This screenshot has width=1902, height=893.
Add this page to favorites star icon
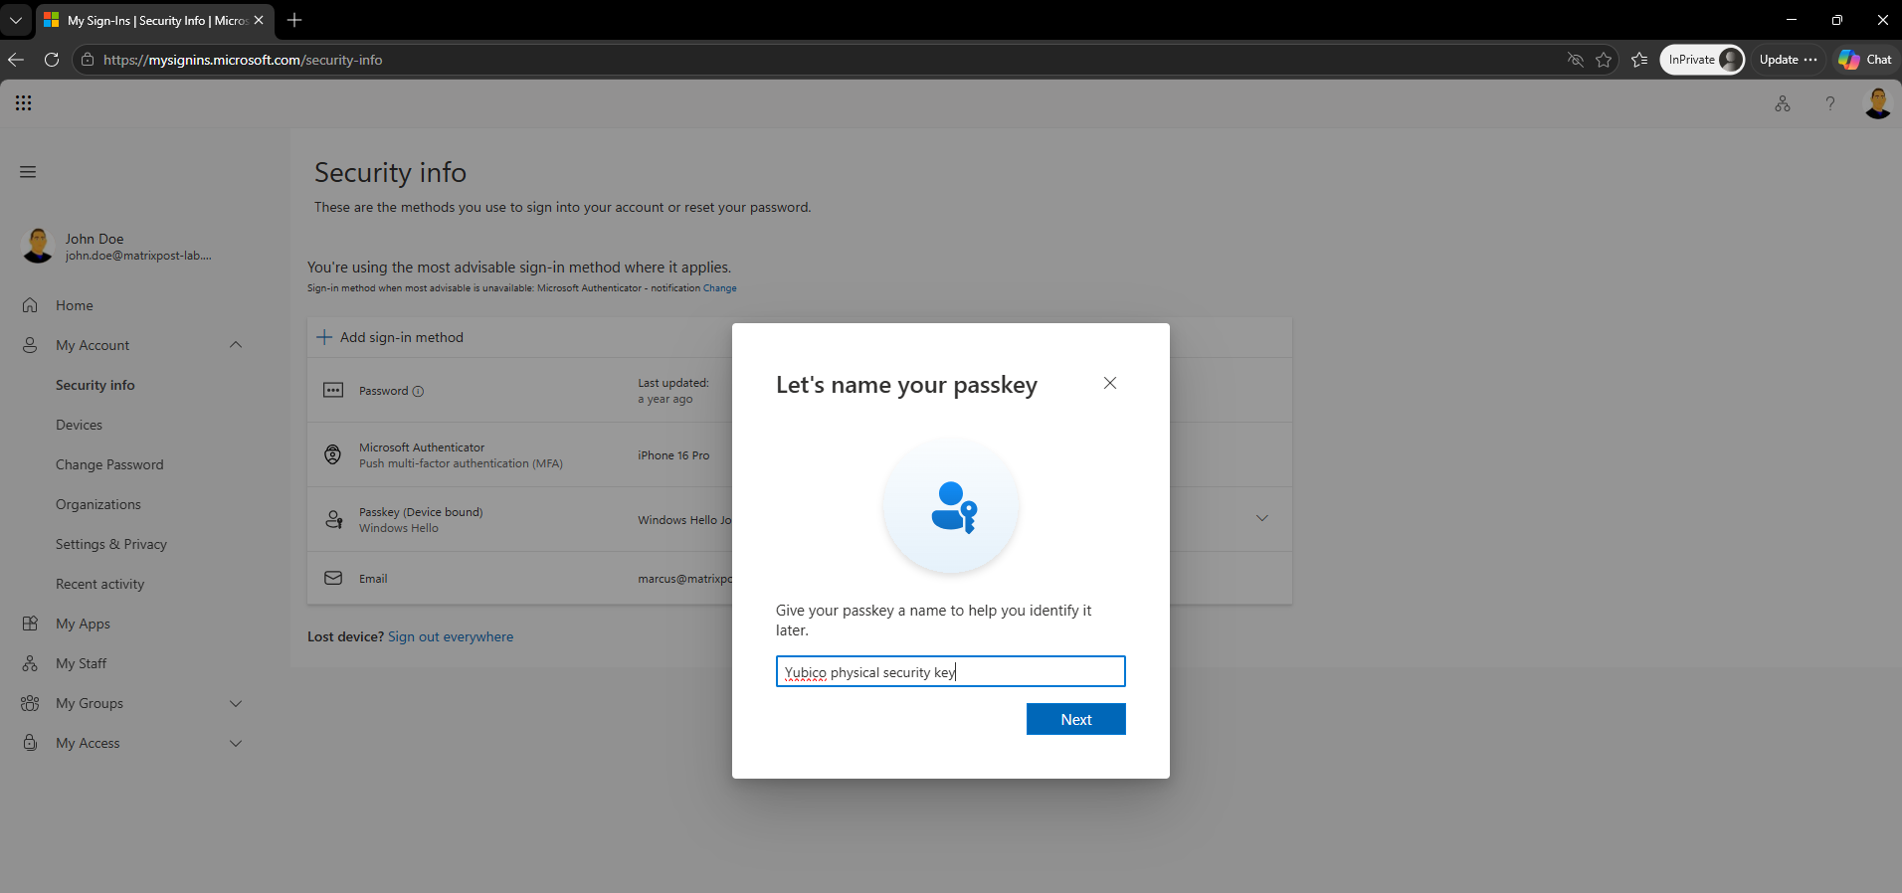(x=1604, y=60)
